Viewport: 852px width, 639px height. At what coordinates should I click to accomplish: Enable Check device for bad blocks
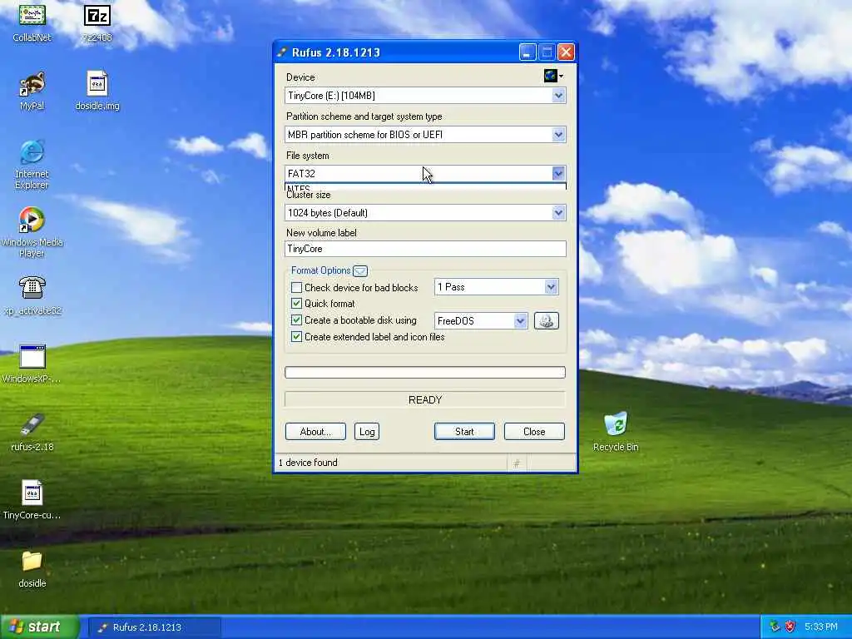tap(297, 287)
